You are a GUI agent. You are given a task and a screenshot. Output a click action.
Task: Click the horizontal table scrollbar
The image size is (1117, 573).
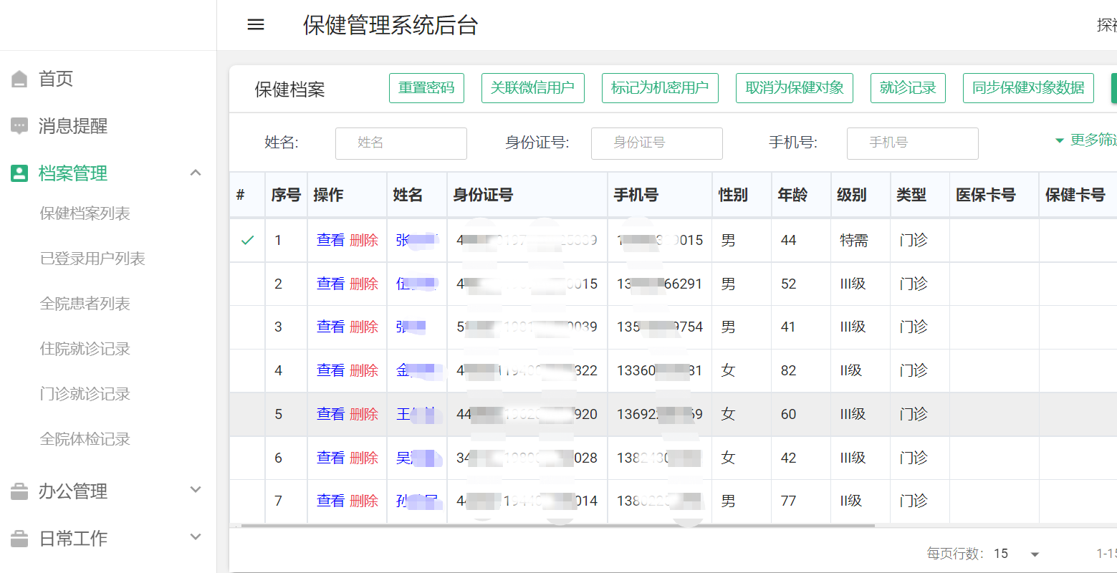(x=557, y=526)
